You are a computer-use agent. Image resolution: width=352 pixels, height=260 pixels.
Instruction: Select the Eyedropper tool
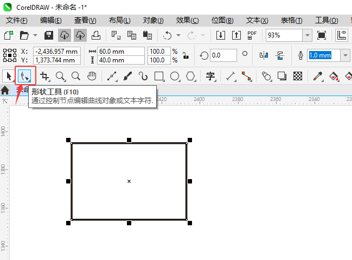coord(318,76)
